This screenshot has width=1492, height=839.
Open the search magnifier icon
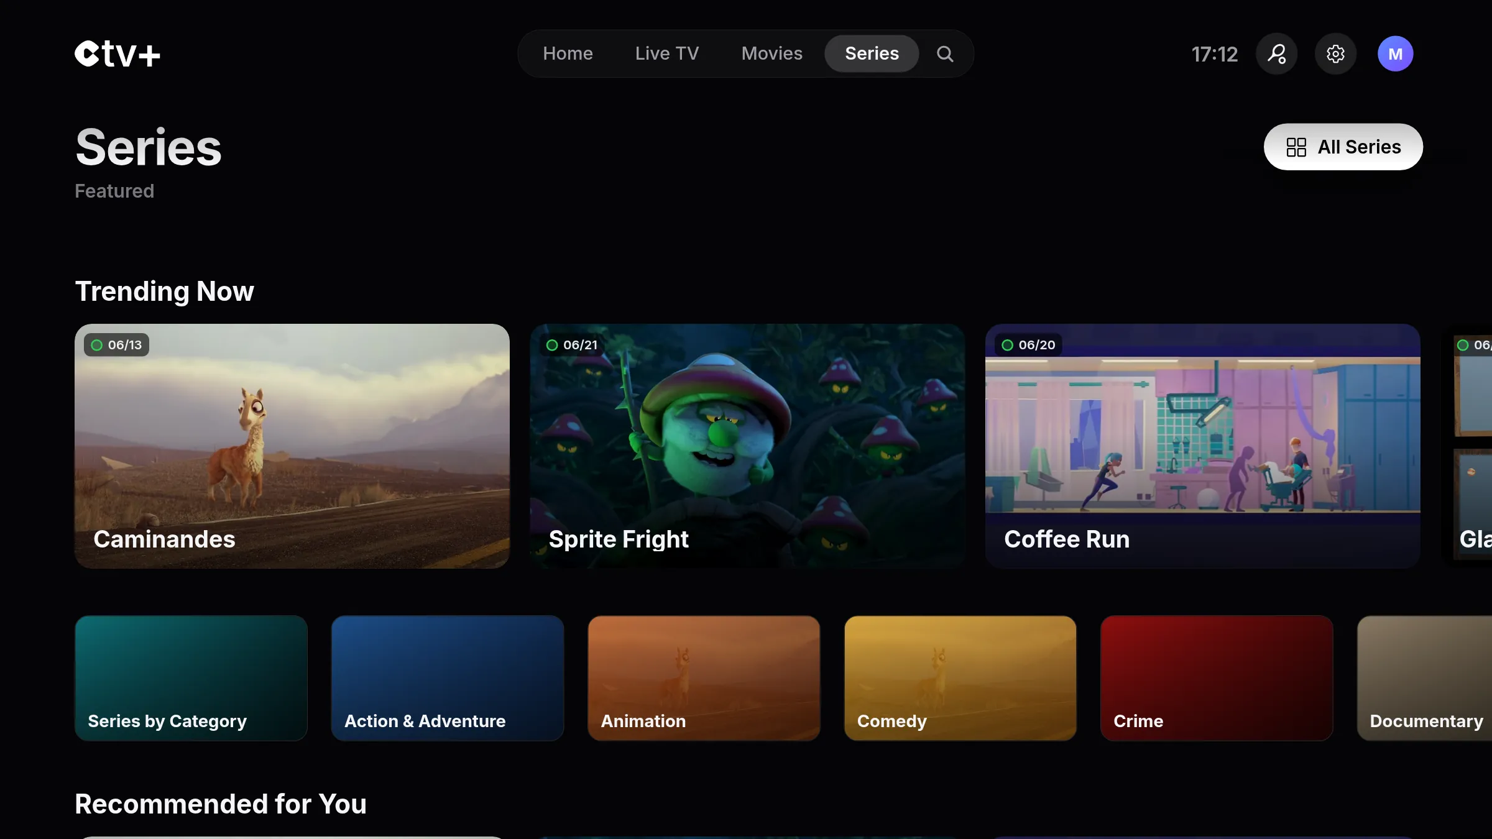(x=945, y=53)
